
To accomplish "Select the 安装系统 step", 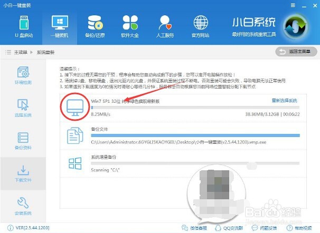I will click(x=23, y=206).
